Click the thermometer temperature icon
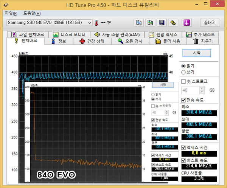Image resolution: width=227 pixels, height=188 pixels. [x=96, y=23]
